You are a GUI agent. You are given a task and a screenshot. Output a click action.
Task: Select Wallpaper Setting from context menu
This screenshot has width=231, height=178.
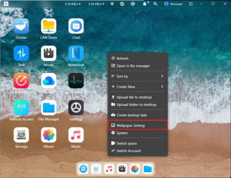click(138, 125)
